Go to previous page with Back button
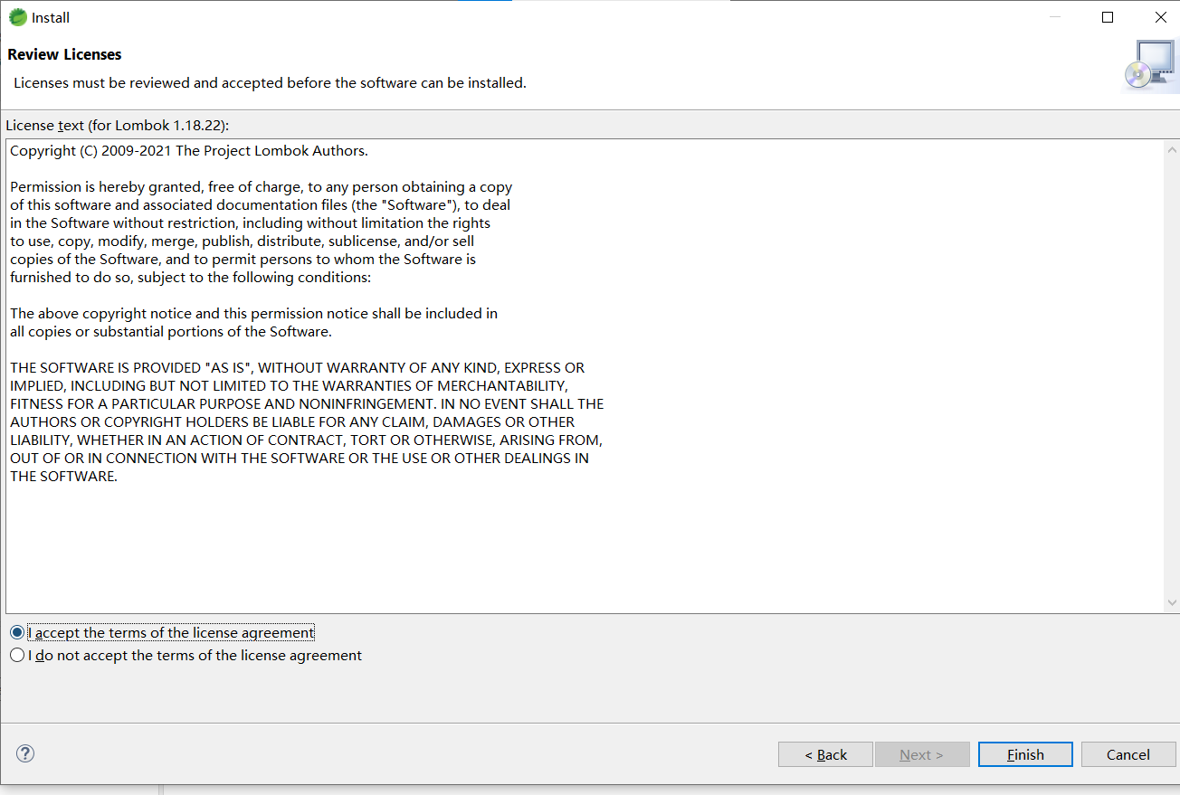Viewport: 1180px width, 795px height. [825, 754]
